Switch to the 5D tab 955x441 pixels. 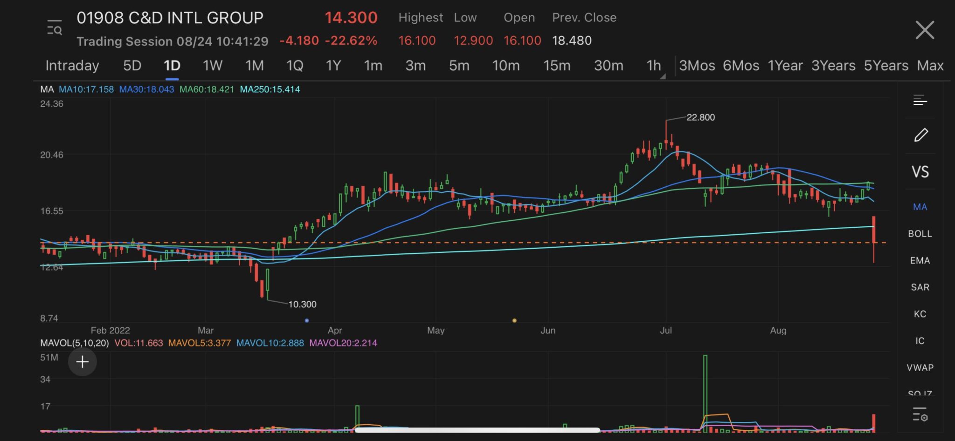(x=132, y=66)
